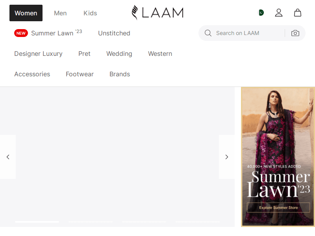Screen dimensions: 315x236
Task: Click the LAAM logo
Action: (x=157, y=13)
